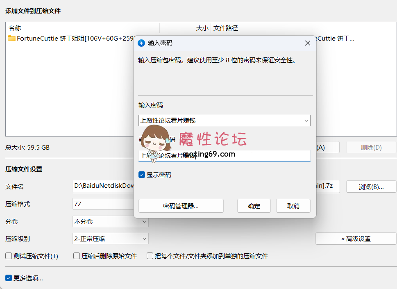Enable the test compressed file checkbox
Image resolution: width=397 pixels, height=289 pixels.
tap(9, 256)
